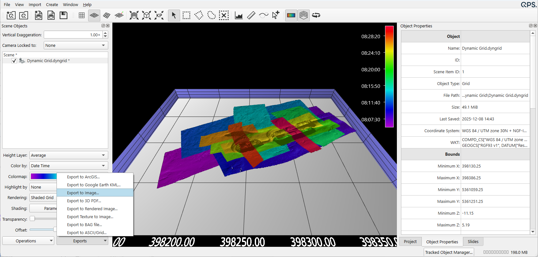Click the Transparency slider handle
Image resolution: width=538 pixels, height=257 pixels.
click(32, 219)
